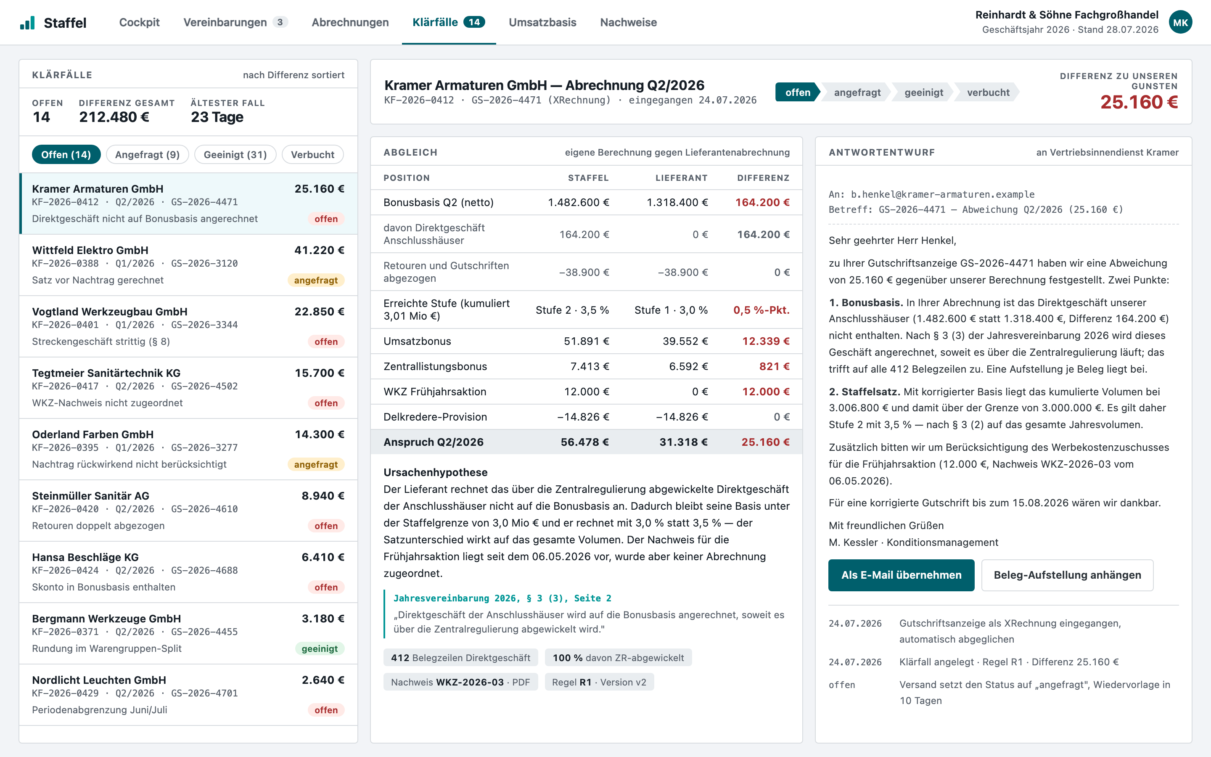Click 'nach Differenz sortiert' sorting label
Image resolution: width=1211 pixels, height=757 pixels.
pyautogui.click(x=294, y=75)
